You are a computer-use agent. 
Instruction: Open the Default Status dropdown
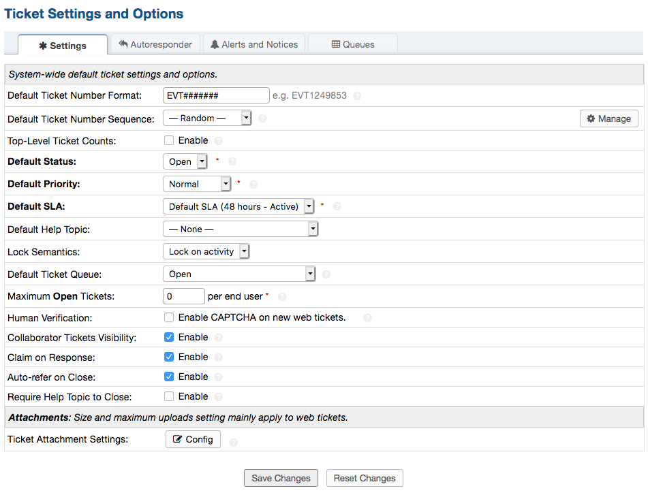click(185, 161)
